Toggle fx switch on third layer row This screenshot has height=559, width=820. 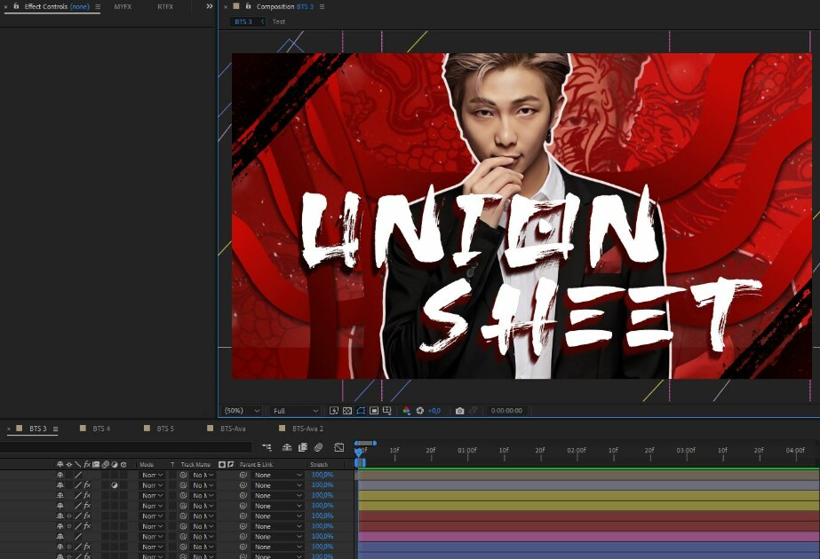(x=87, y=496)
